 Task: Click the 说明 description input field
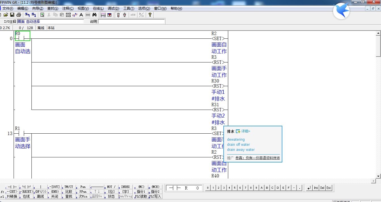pos(131,21)
